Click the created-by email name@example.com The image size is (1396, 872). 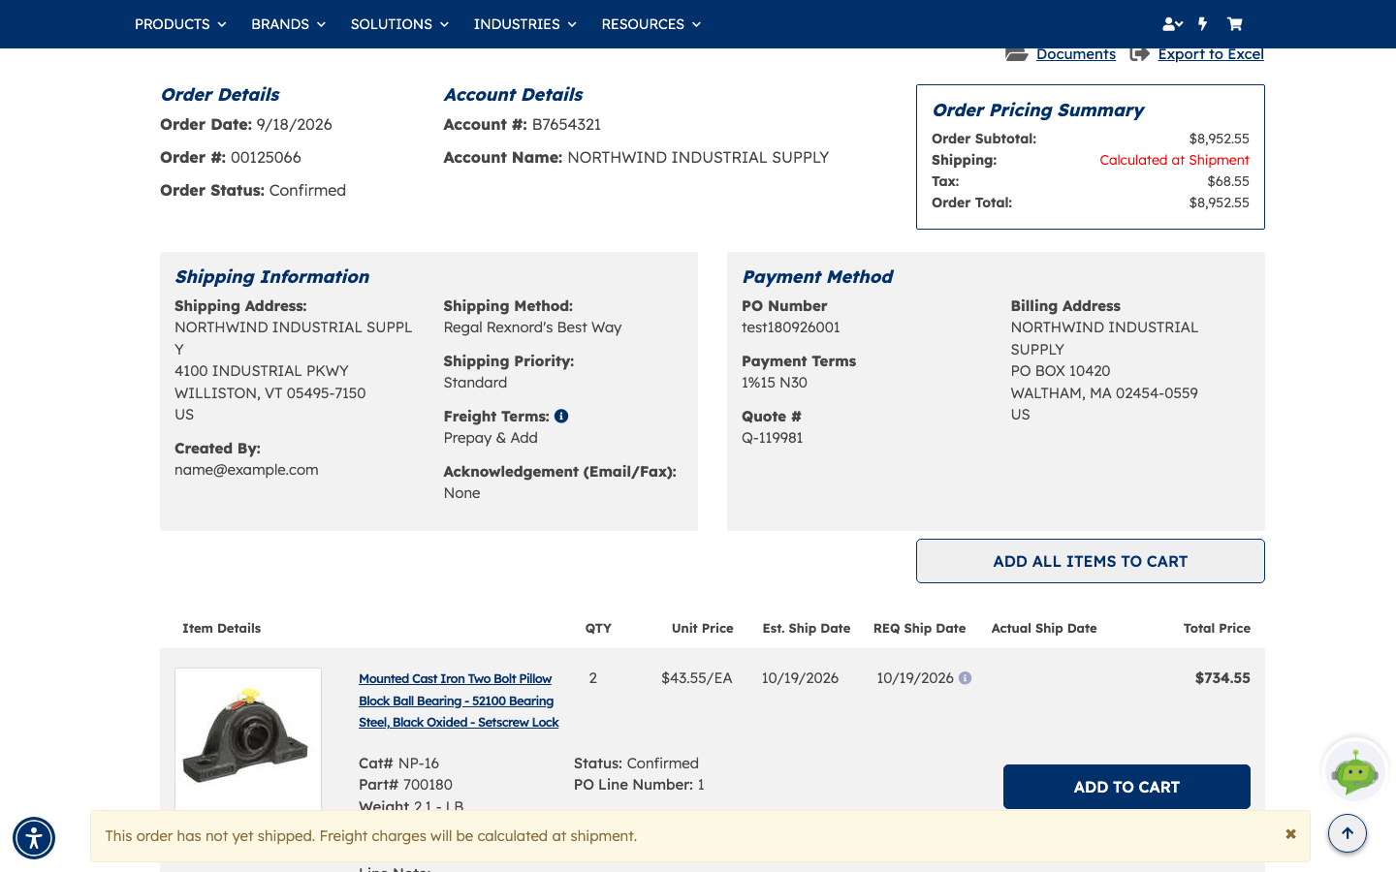click(246, 470)
